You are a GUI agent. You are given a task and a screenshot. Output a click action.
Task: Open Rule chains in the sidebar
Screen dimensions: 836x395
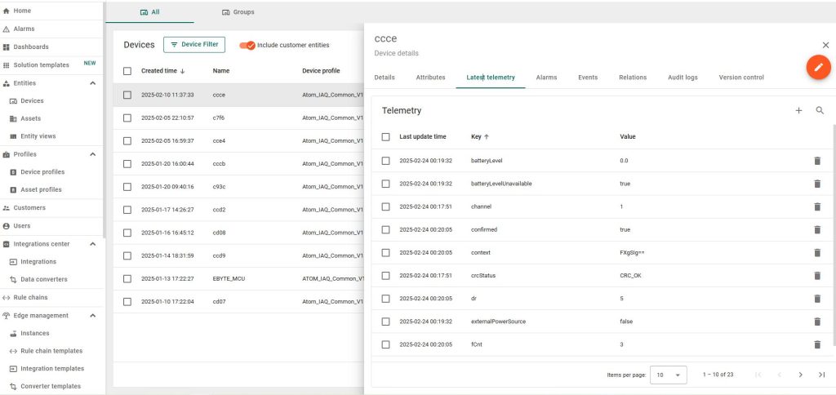pos(30,297)
